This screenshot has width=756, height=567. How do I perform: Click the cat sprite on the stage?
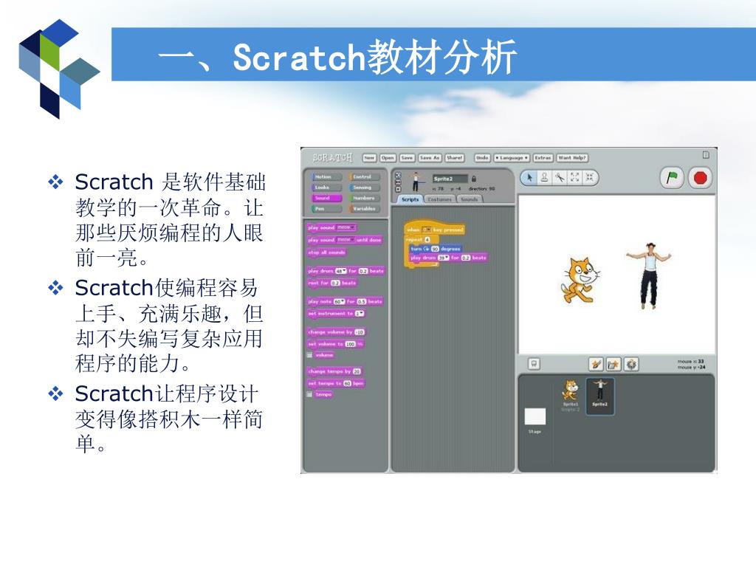click(580, 280)
